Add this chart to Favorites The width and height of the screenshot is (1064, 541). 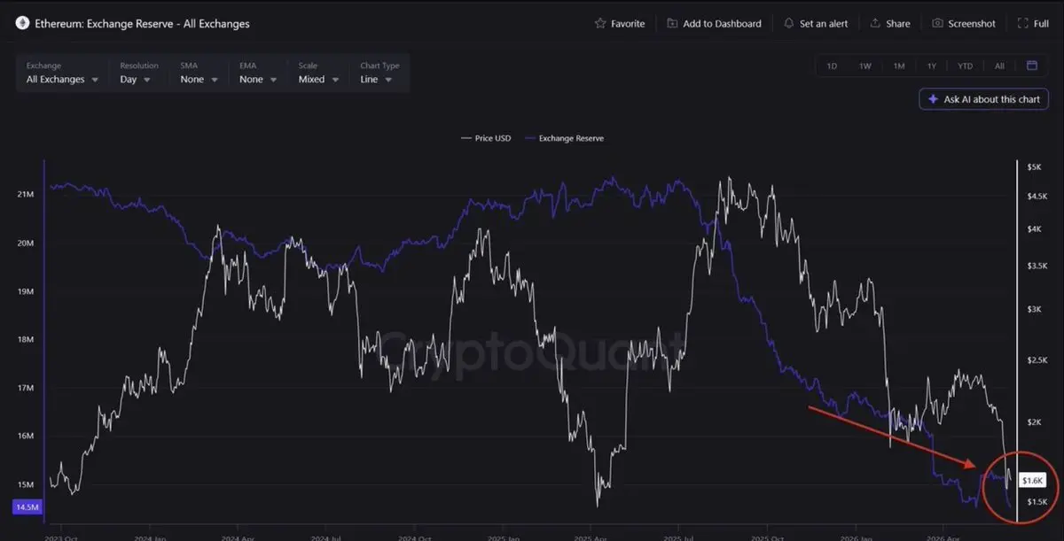pos(620,23)
